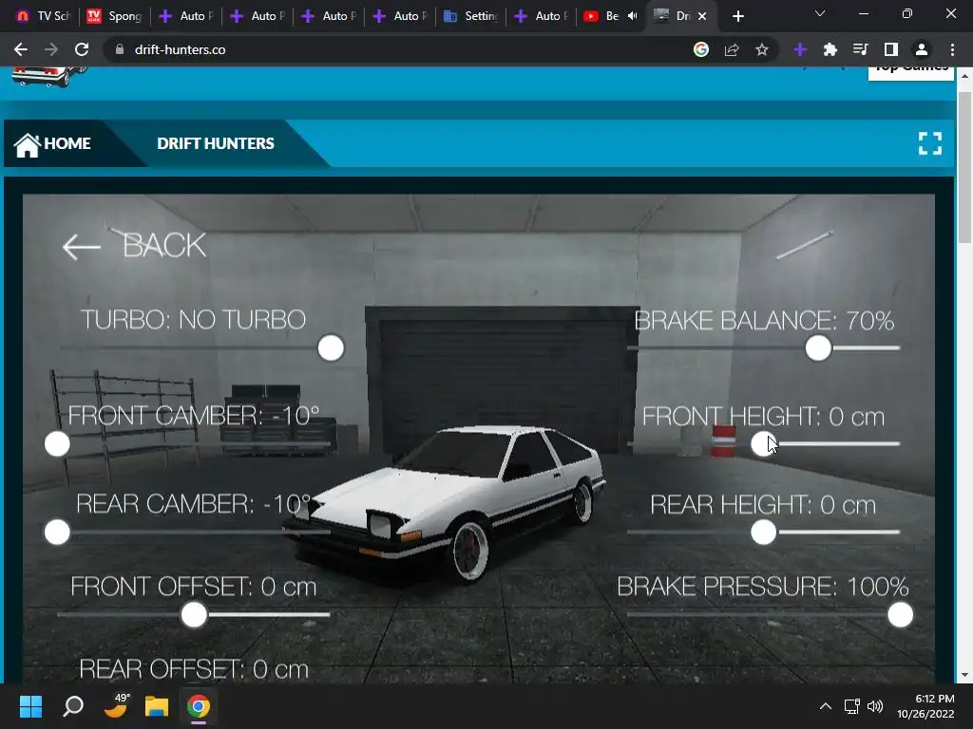Image resolution: width=973 pixels, height=729 pixels.
Task: Click the site lock icon
Action: (x=120, y=49)
